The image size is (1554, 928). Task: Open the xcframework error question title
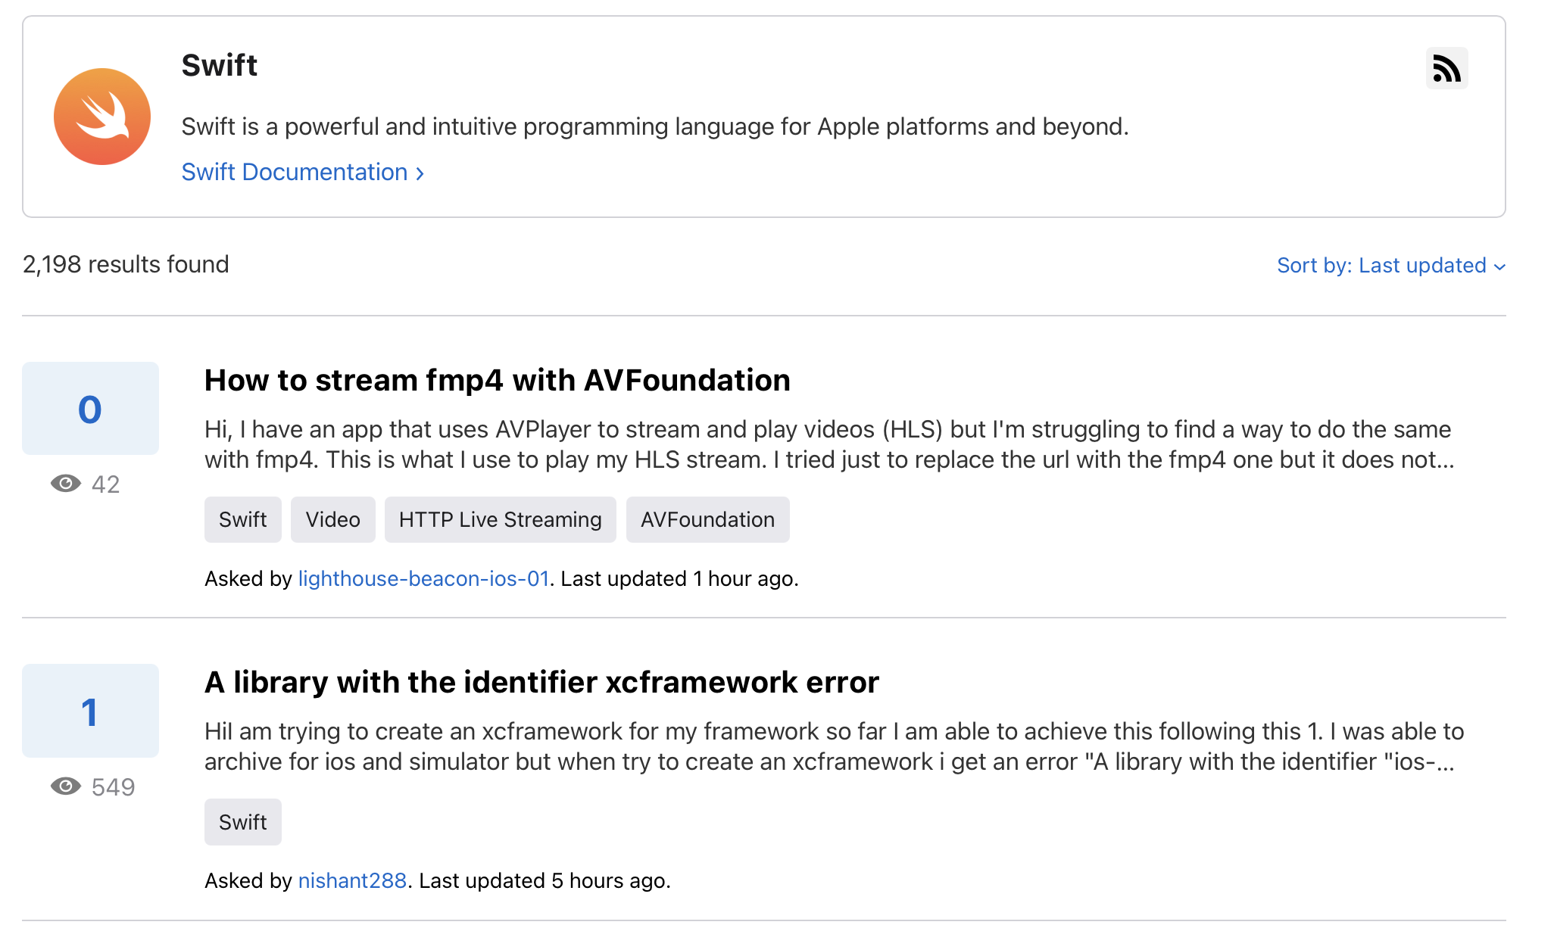click(541, 682)
